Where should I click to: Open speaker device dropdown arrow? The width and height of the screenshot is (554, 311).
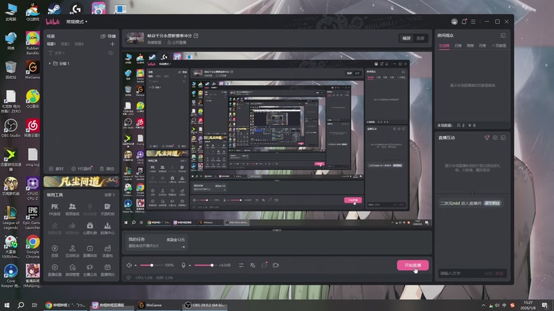136,265
